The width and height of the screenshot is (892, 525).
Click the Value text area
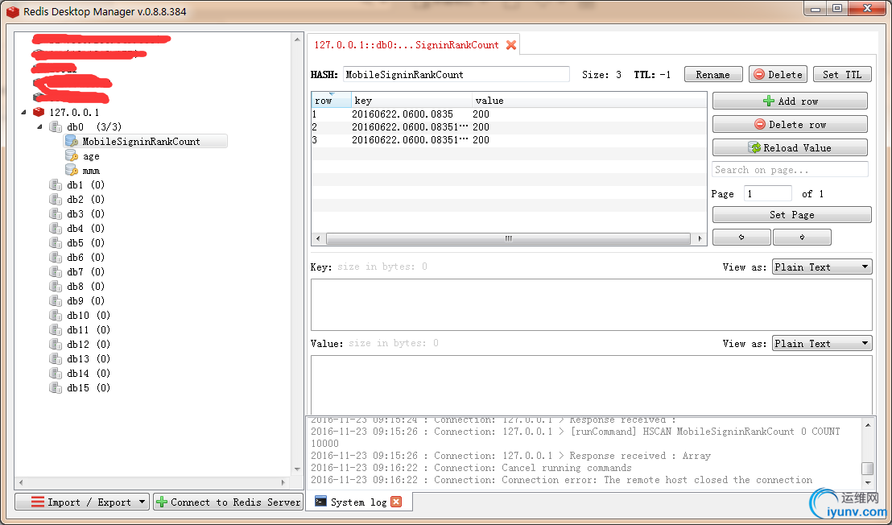point(591,385)
